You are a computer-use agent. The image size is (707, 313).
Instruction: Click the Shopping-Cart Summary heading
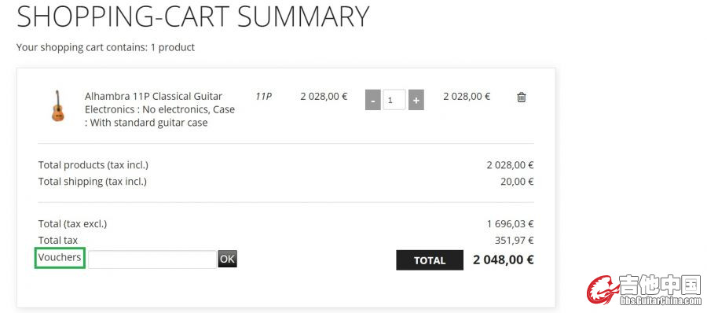[193, 17]
